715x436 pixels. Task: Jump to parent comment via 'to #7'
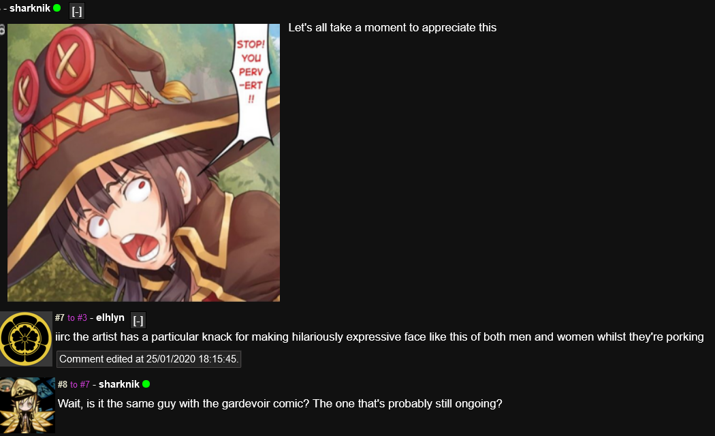pyautogui.click(x=80, y=384)
